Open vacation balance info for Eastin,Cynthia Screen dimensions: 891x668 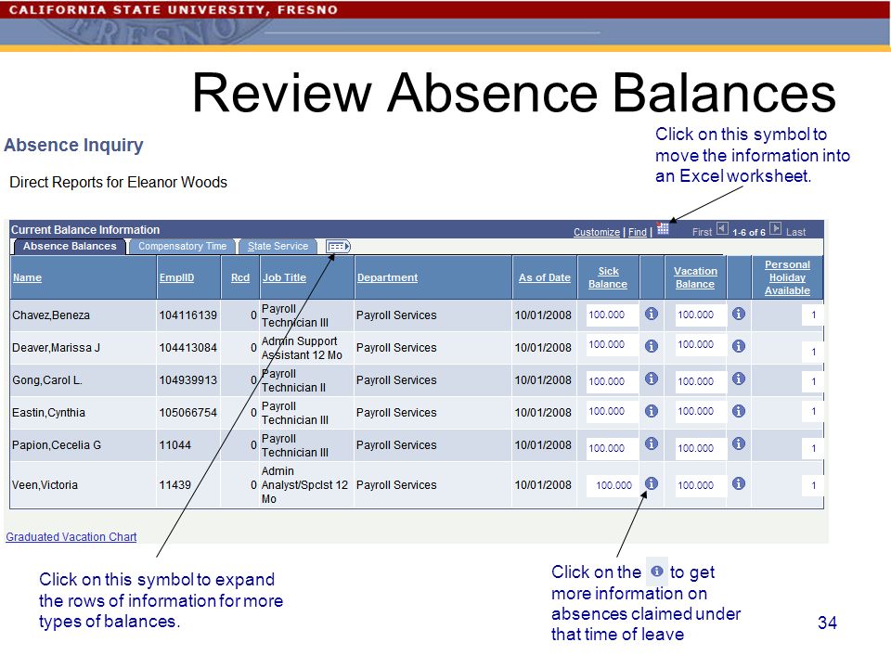pyautogui.click(x=739, y=411)
